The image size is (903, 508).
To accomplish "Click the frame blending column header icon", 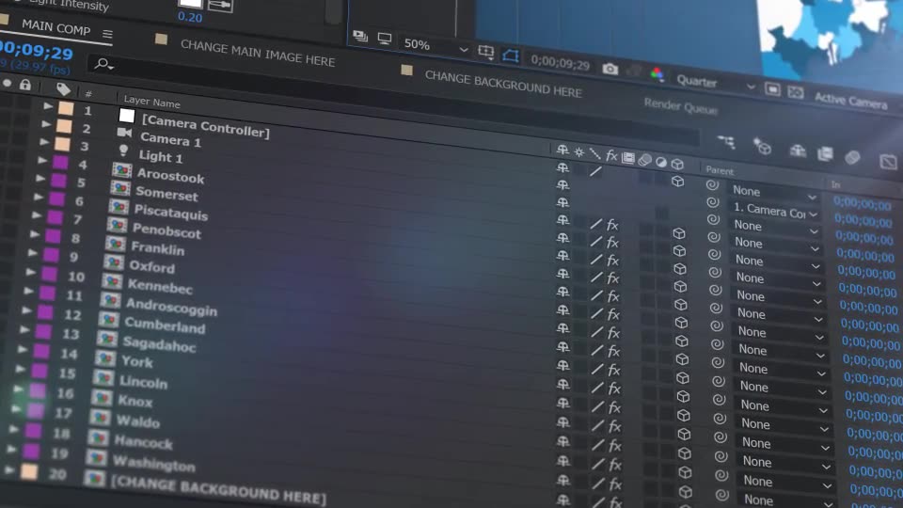I will click(627, 158).
